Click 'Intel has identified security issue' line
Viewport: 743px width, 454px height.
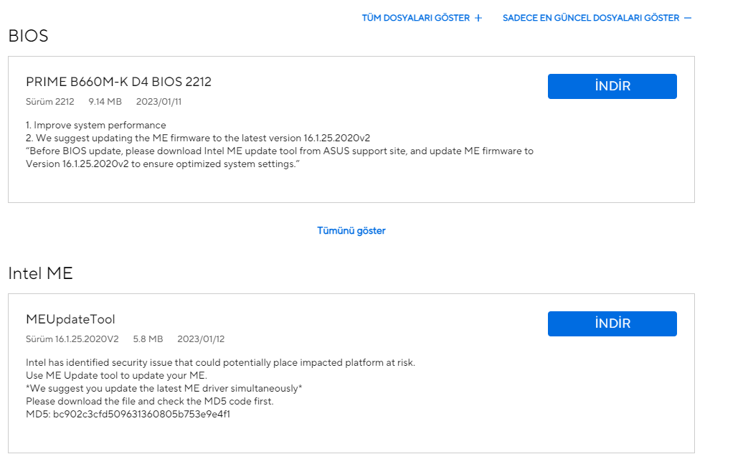point(220,362)
